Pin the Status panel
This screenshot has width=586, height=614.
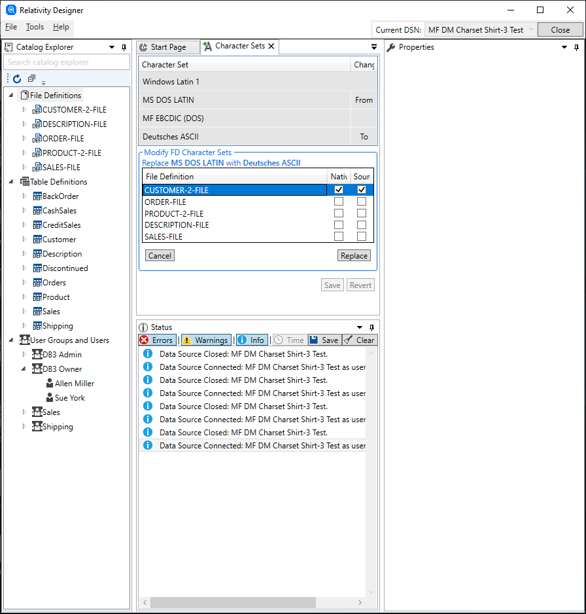tap(371, 327)
